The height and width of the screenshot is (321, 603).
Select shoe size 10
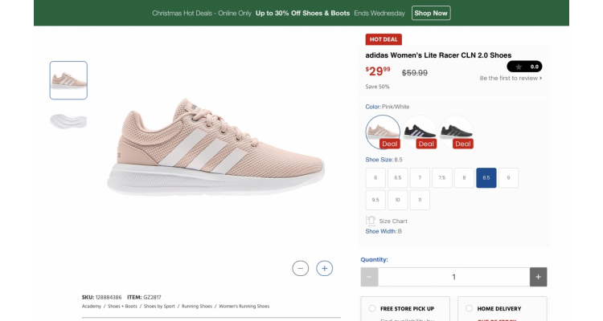point(398,200)
